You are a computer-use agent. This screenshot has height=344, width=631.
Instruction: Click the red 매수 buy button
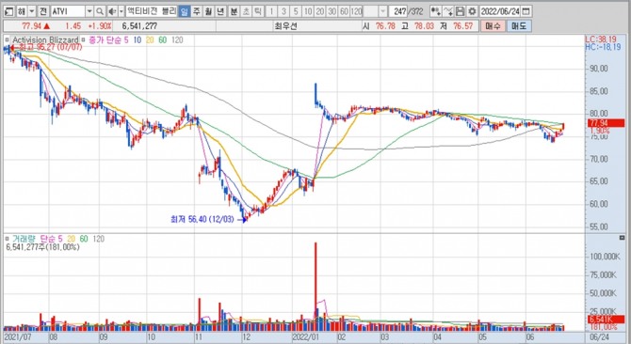point(493,26)
